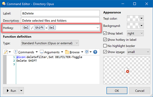Open the Show image size dropdown set to small
The image size is (153, 97).
138,52
